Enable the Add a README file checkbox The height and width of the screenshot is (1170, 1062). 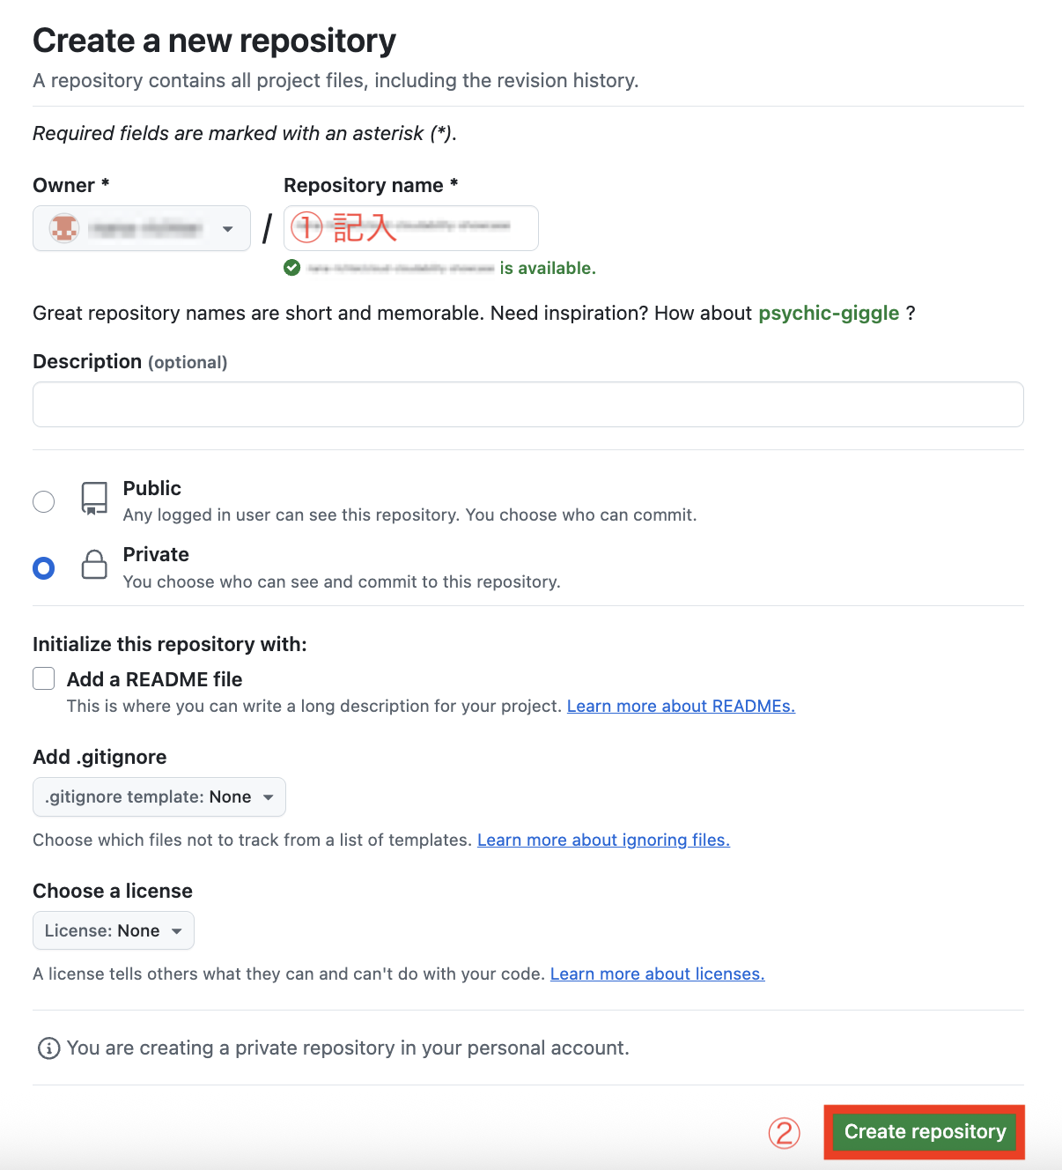tap(43, 678)
